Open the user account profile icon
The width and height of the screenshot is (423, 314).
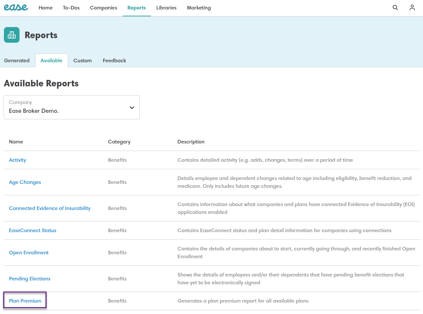[412, 7]
